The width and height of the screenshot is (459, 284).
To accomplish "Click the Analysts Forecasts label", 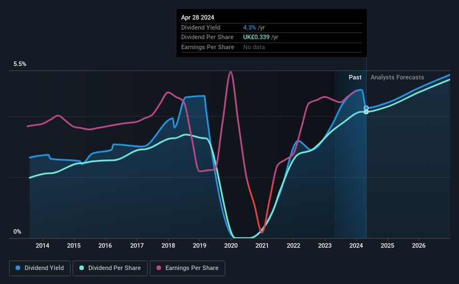I will click(398, 77).
